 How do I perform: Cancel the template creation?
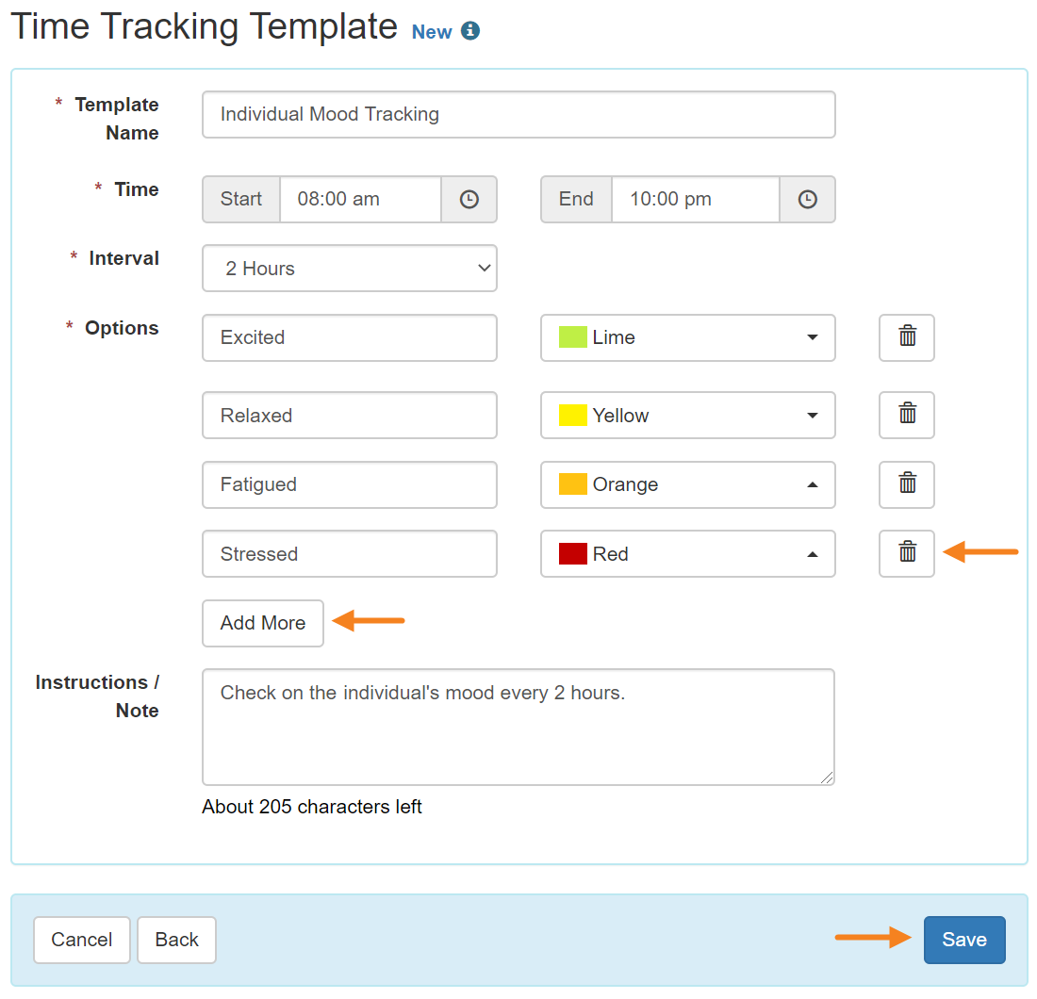point(81,940)
